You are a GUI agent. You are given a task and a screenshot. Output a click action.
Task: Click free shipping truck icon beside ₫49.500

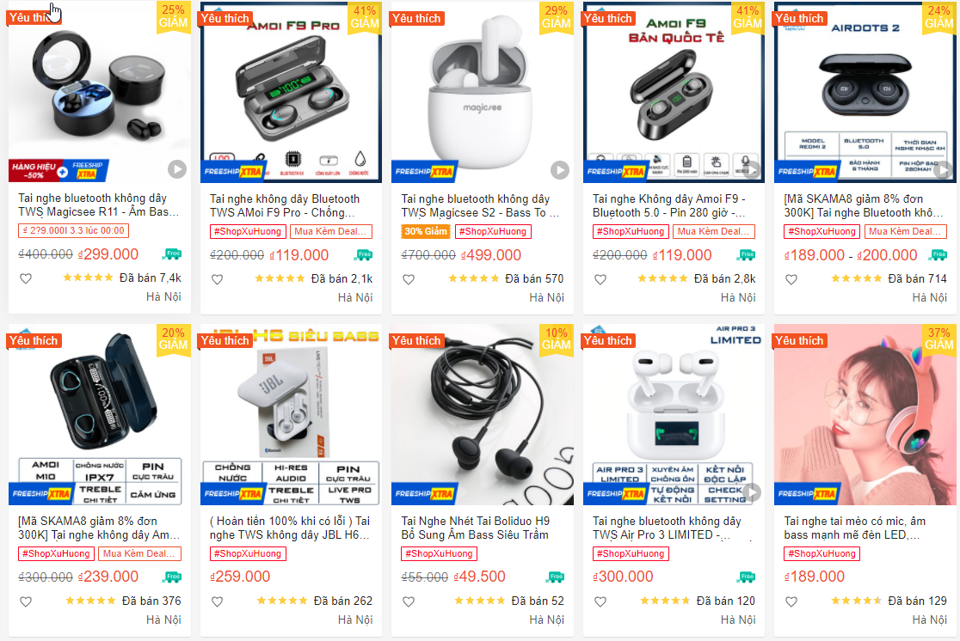[556, 577]
